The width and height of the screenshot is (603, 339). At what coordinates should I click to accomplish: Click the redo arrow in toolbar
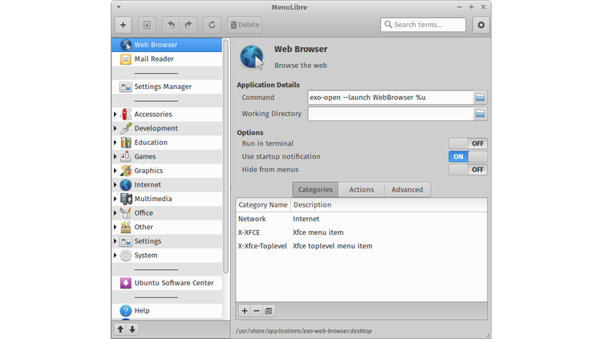189,25
